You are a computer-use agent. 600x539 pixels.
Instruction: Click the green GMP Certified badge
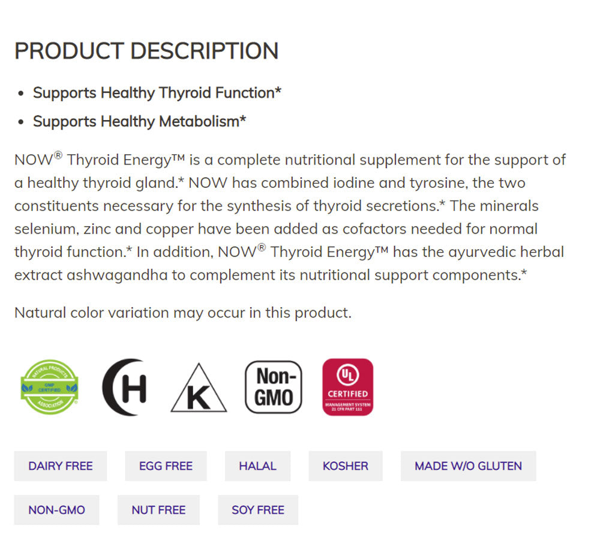coord(49,387)
